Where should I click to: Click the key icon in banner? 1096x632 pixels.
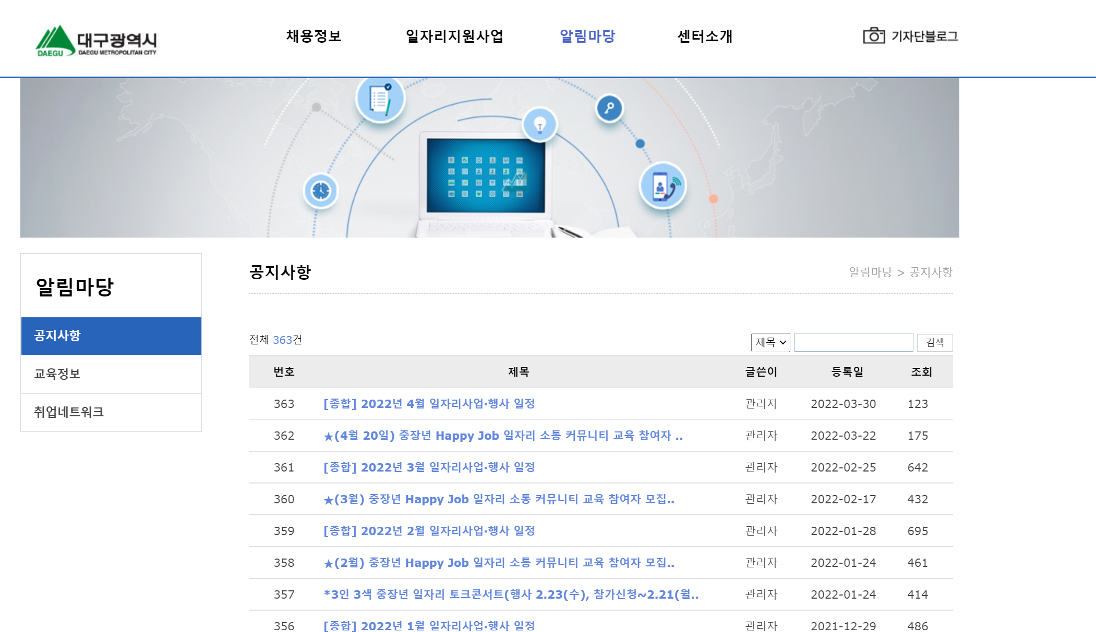609,108
